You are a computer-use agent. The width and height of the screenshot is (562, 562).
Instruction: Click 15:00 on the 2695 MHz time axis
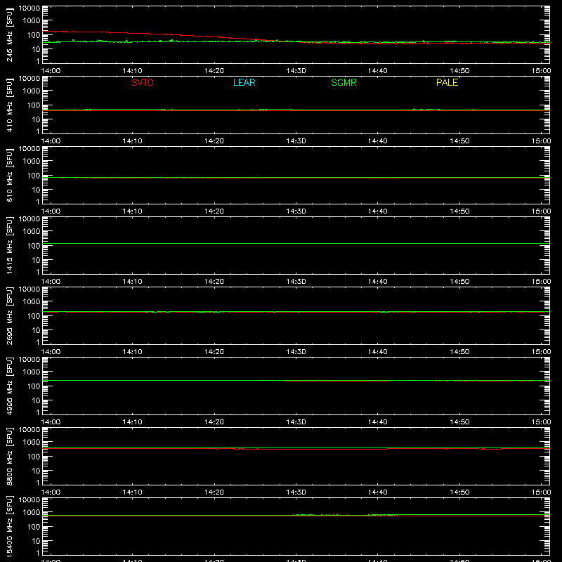[x=541, y=352]
